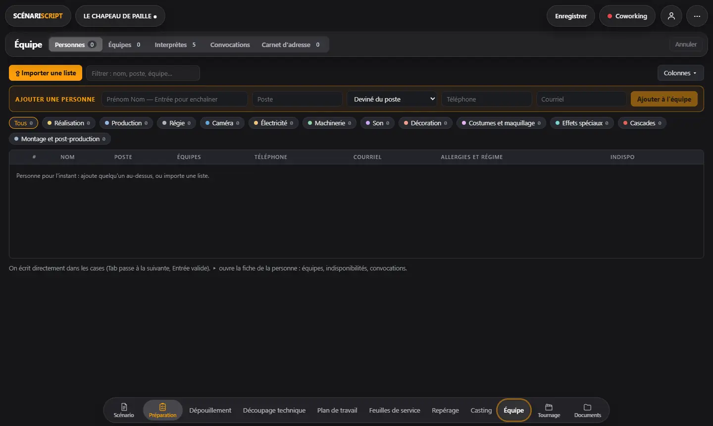Filter by Réalisation department chip
This screenshot has height=426, width=713.
pos(69,123)
